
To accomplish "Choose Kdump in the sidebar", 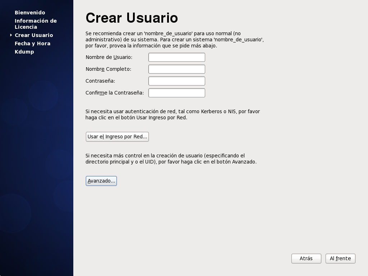I will pos(24,52).
